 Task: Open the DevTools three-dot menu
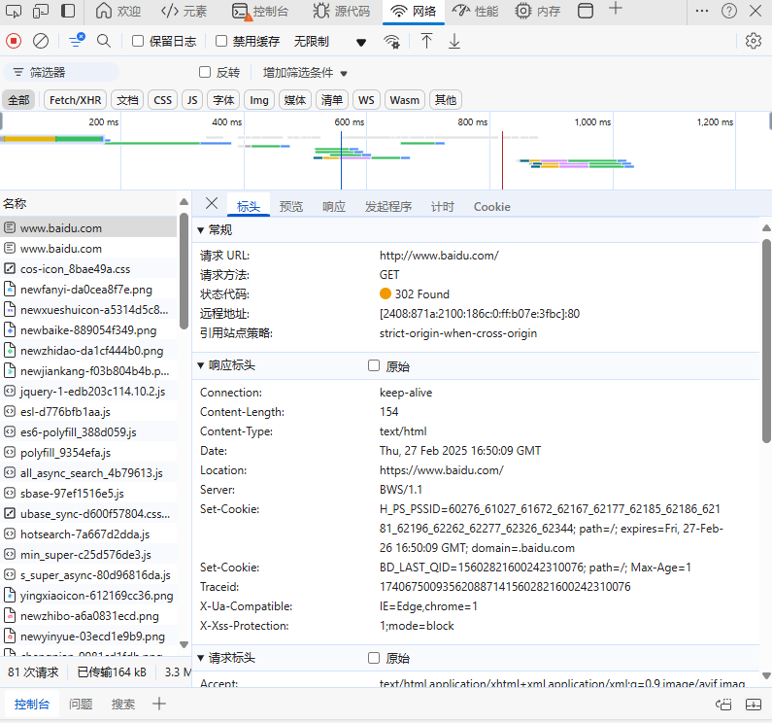click(x=701, y=11)
